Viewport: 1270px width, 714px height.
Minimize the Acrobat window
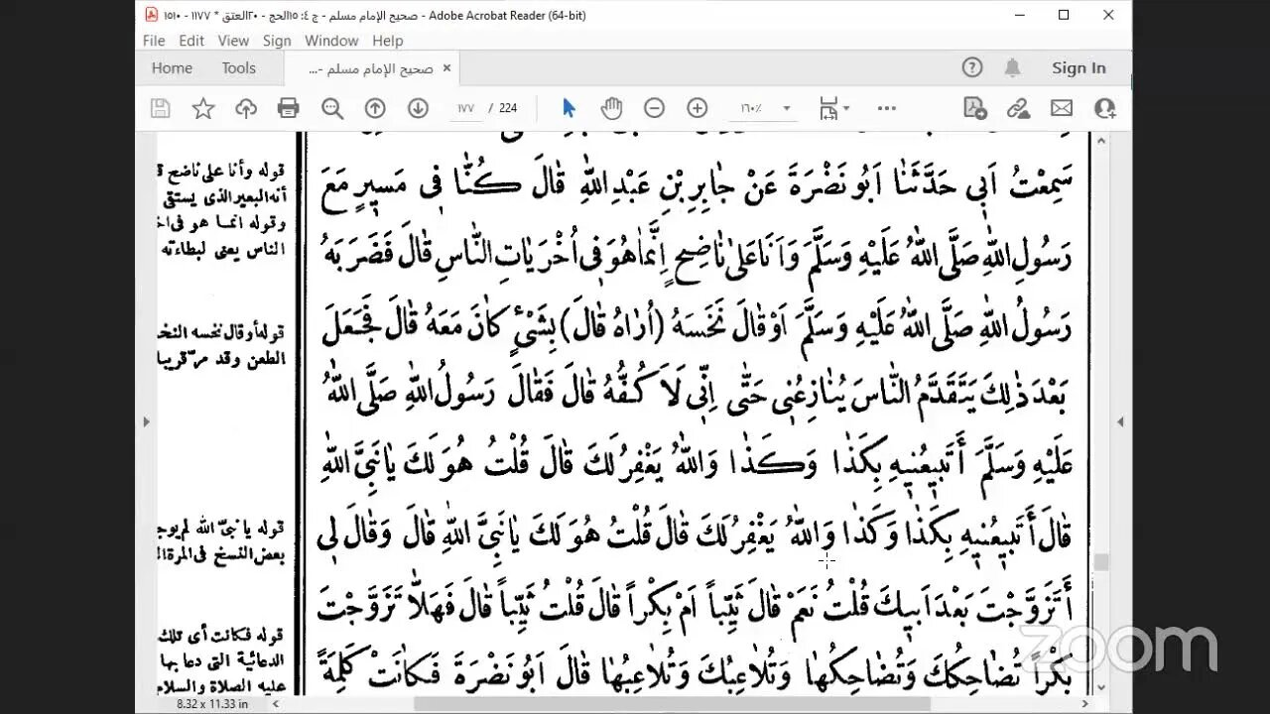1019,15
